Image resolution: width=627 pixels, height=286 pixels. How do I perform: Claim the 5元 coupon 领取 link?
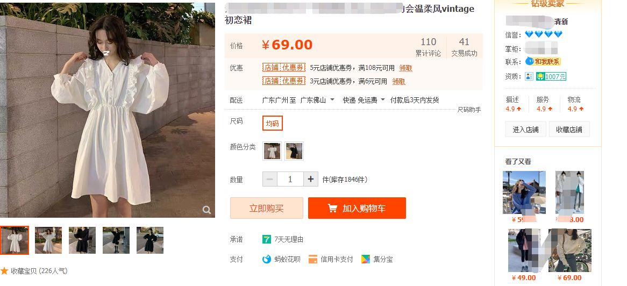tap(405, 68)
